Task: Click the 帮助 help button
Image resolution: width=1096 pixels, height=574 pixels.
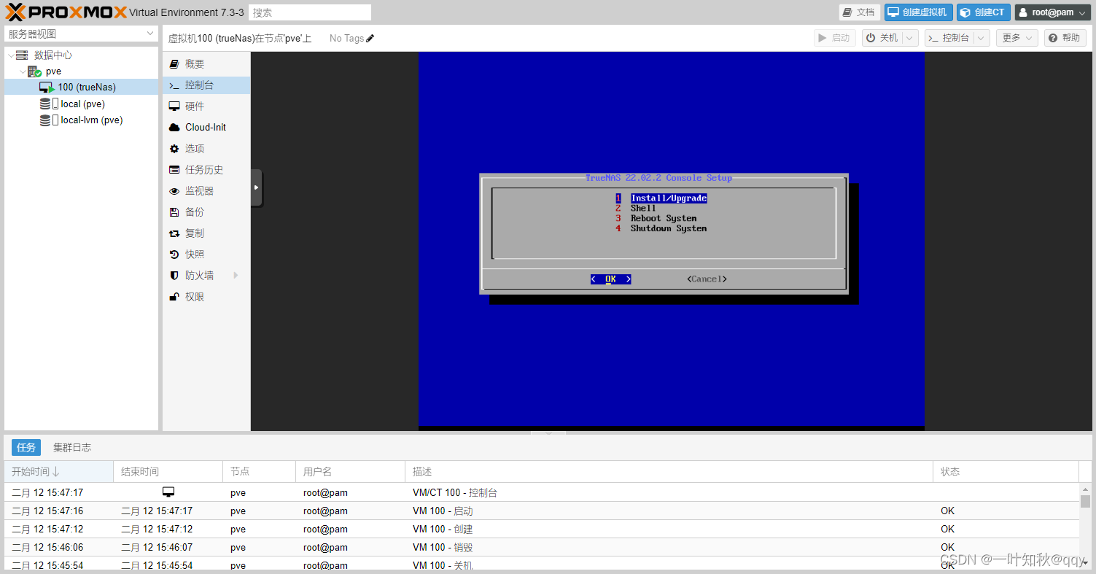Action: (x=1065, y=38)
